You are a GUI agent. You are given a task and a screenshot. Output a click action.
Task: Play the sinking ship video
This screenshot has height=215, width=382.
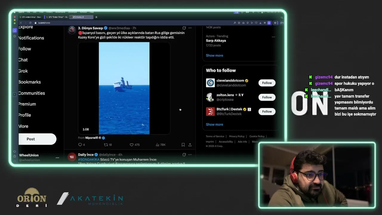(x=124, y=88)
